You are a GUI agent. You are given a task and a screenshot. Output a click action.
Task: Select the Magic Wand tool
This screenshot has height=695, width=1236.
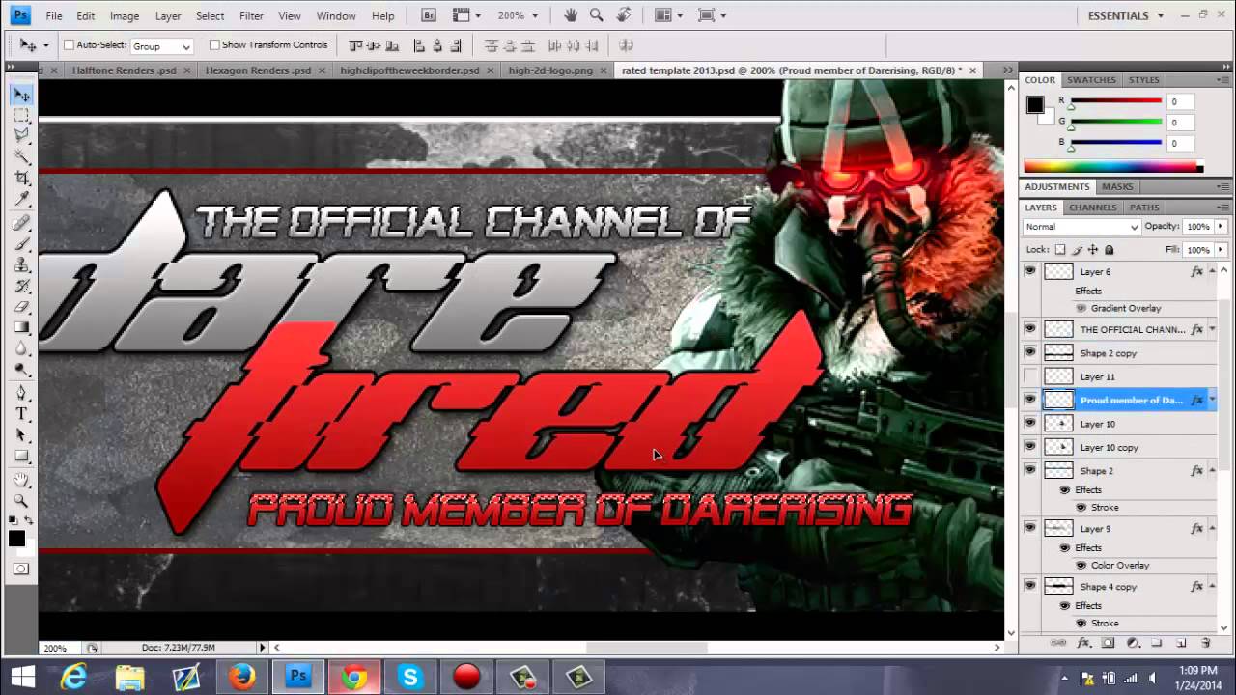[x=21, y=157]
